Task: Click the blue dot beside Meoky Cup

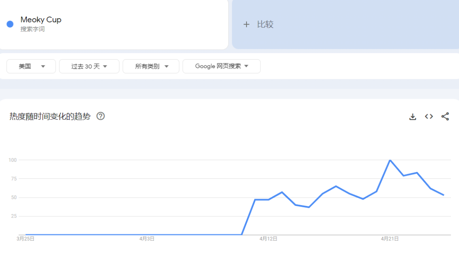Action: (10, 24)
